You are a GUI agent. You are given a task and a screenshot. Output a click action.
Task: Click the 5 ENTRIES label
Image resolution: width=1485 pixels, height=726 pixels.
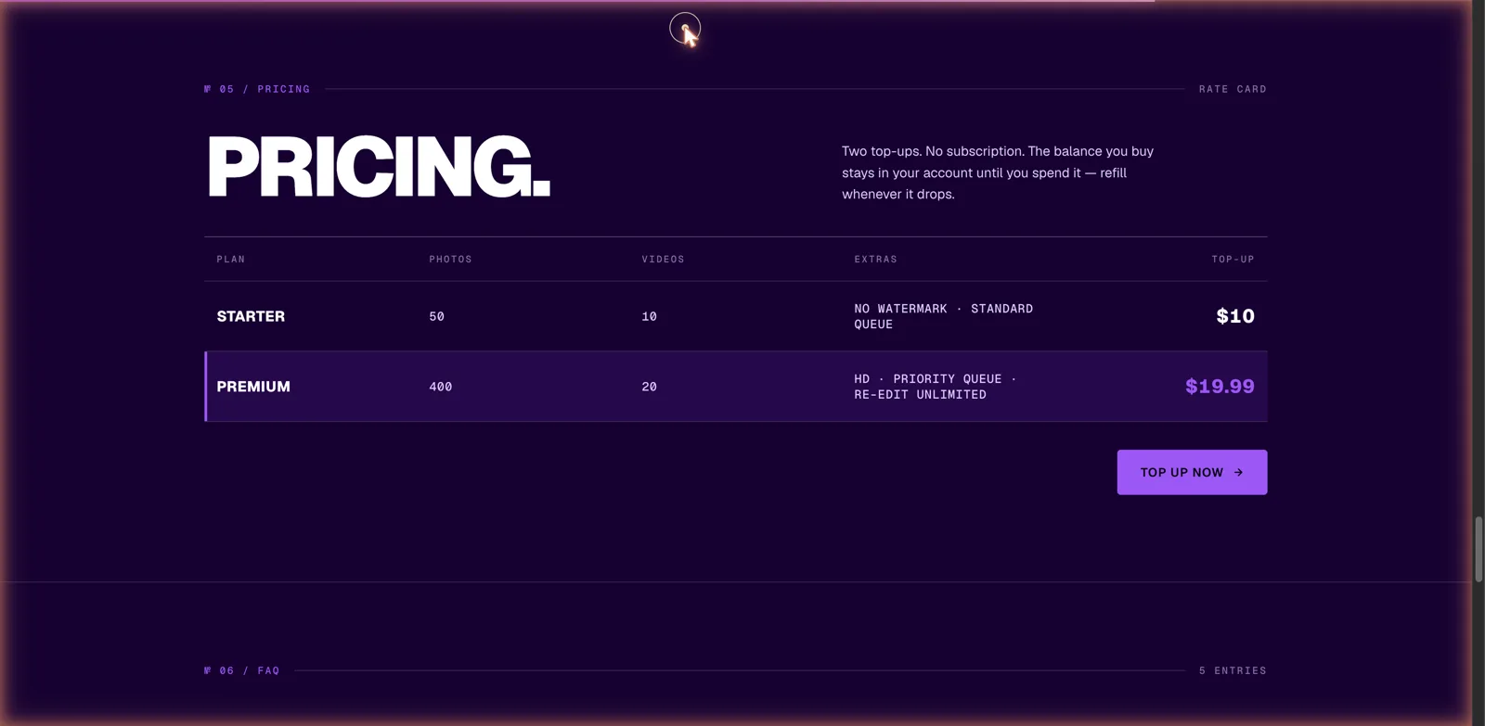(x=1233, y=670)
